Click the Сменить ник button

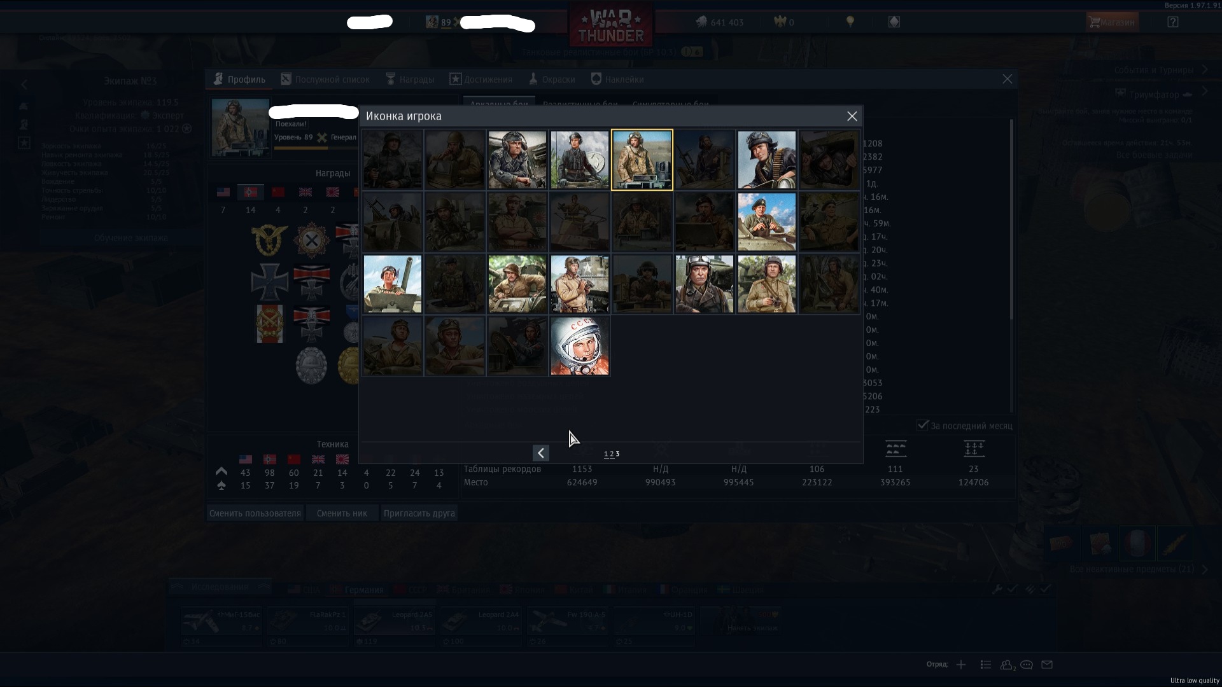[342, 513]
